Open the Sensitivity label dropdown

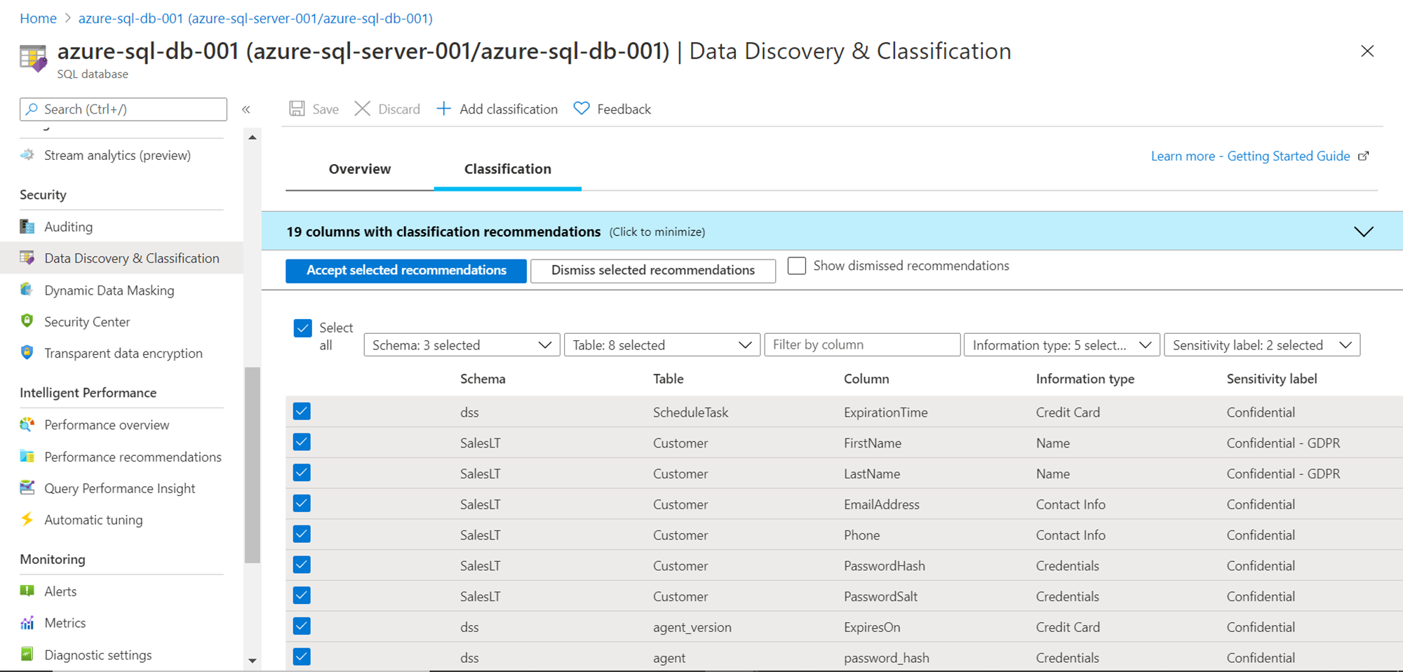[1261, 345]
